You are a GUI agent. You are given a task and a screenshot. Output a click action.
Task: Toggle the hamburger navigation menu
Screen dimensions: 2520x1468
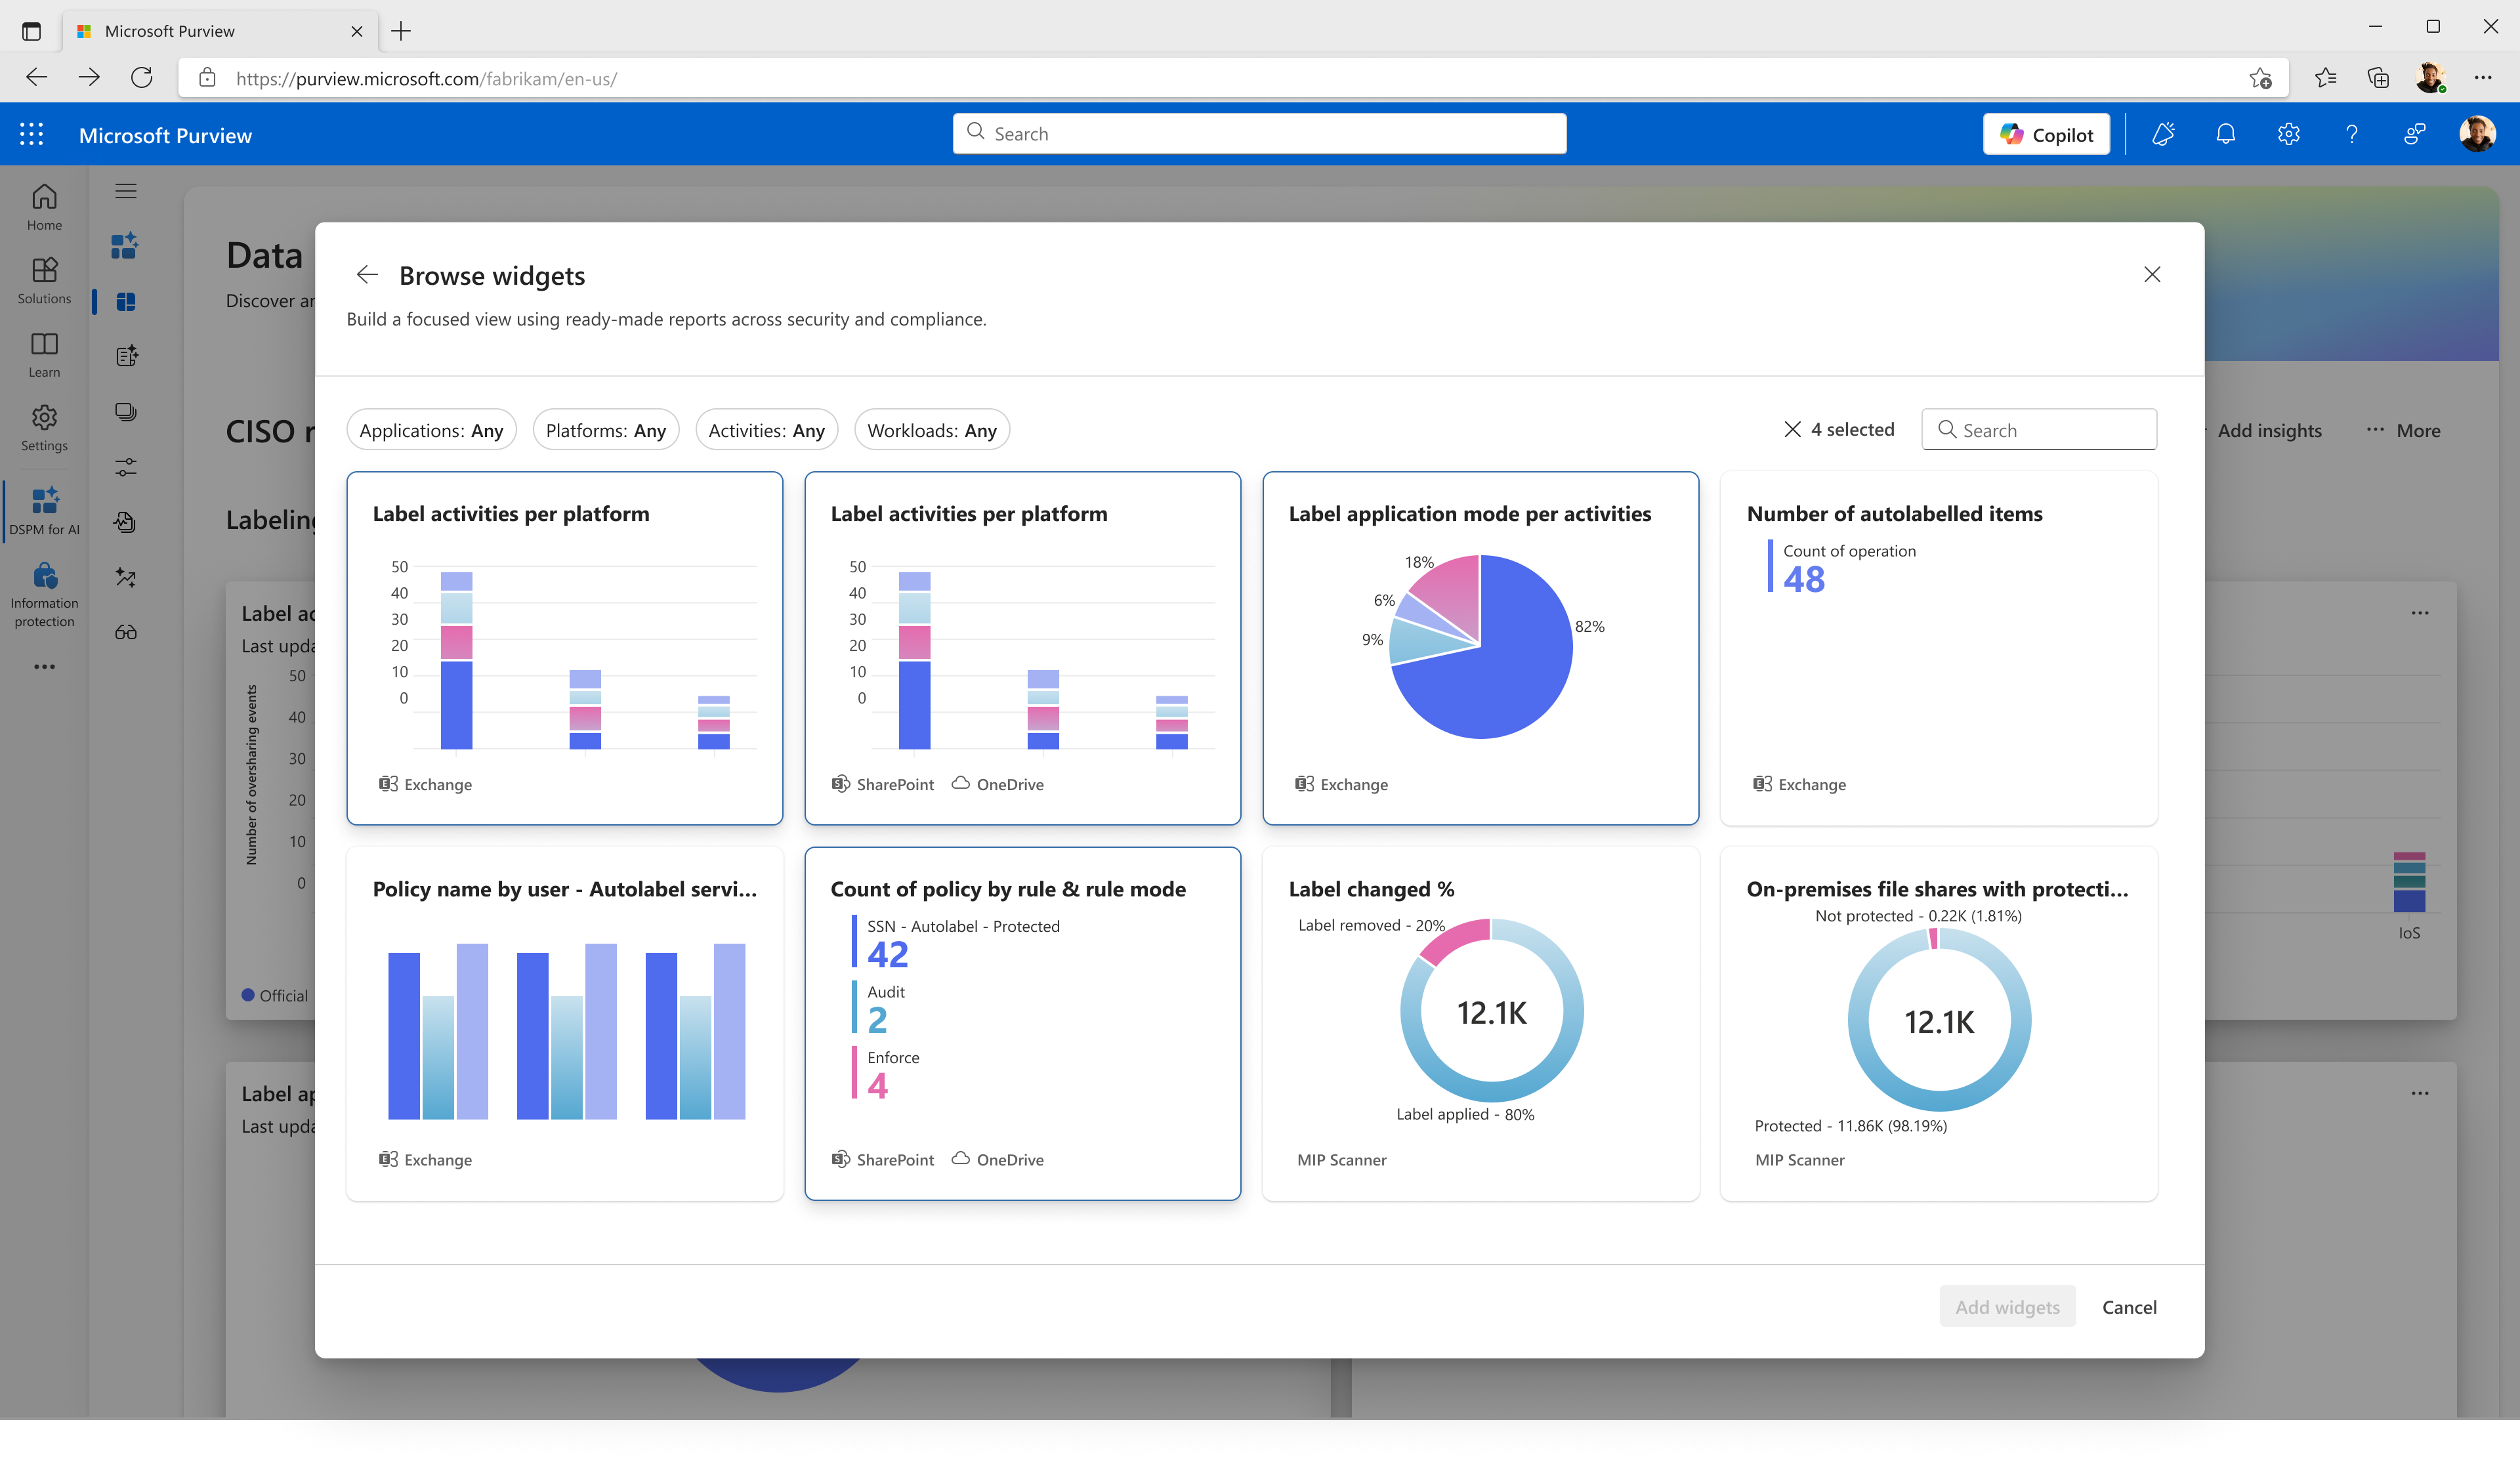(126, 191)
